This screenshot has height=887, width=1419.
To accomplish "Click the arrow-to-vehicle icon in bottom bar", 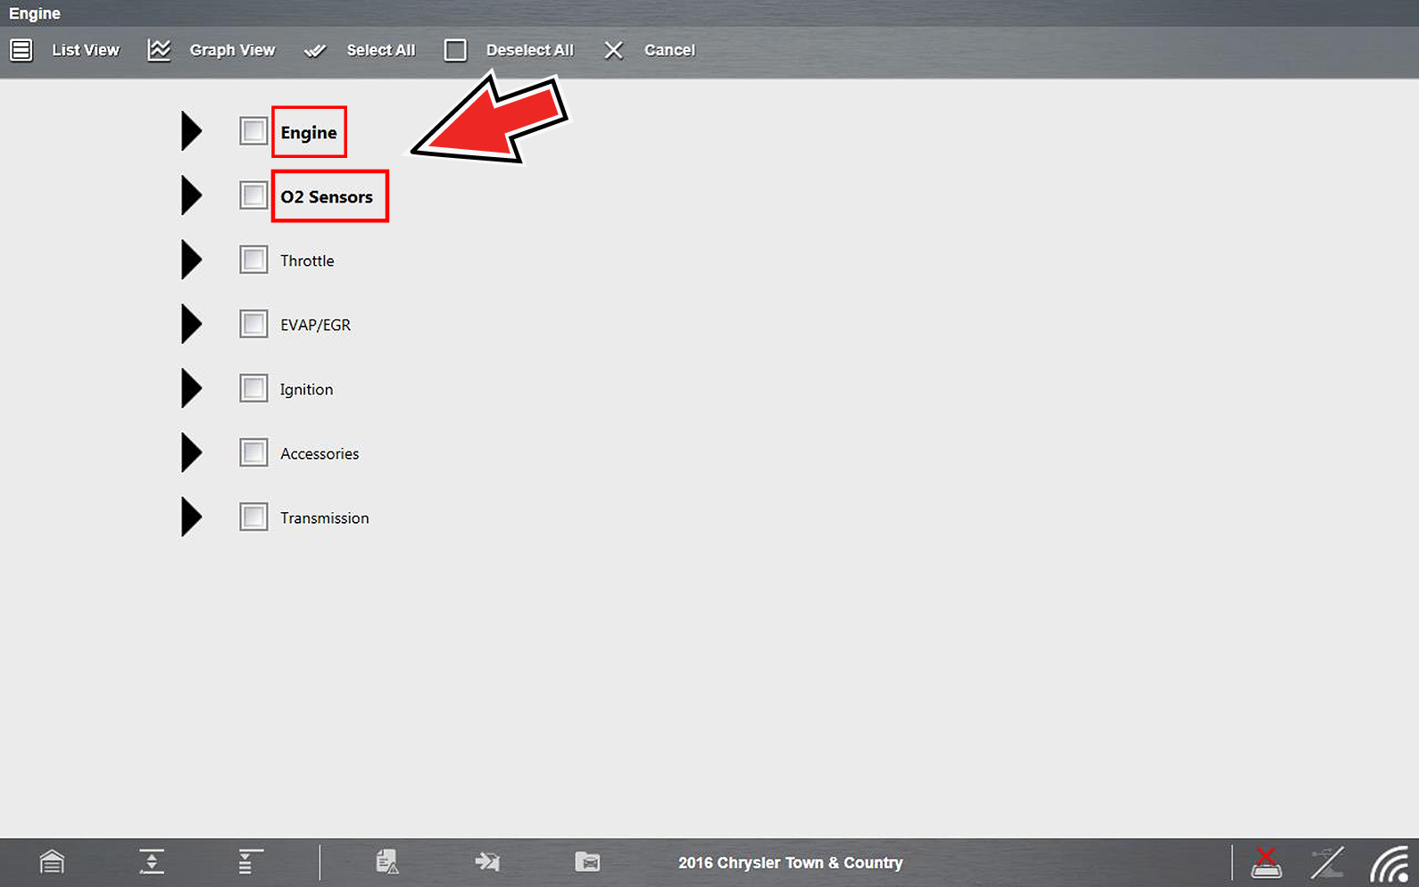I will [x=487, y=862].
